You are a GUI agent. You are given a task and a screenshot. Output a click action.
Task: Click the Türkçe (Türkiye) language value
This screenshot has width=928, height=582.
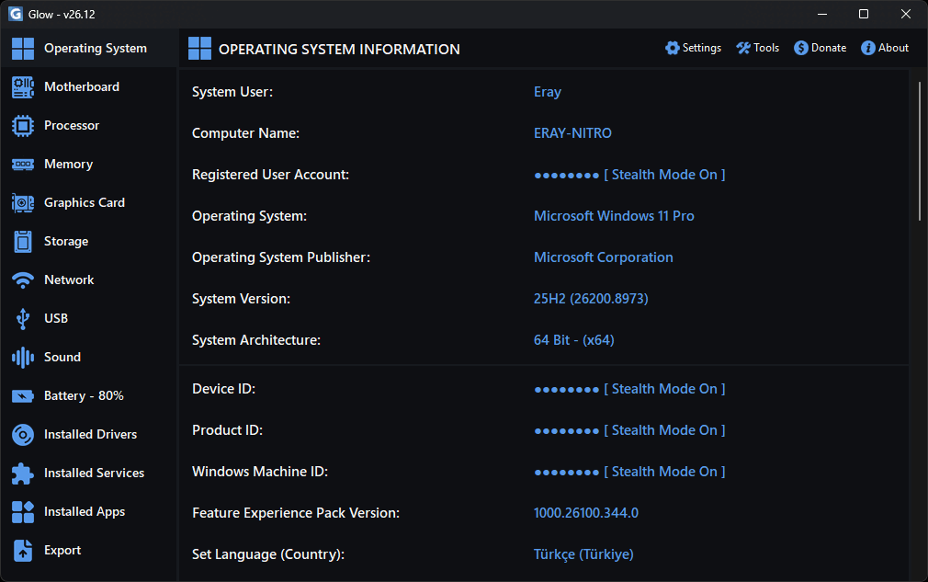pyautogui.click(x=583, y=554)
